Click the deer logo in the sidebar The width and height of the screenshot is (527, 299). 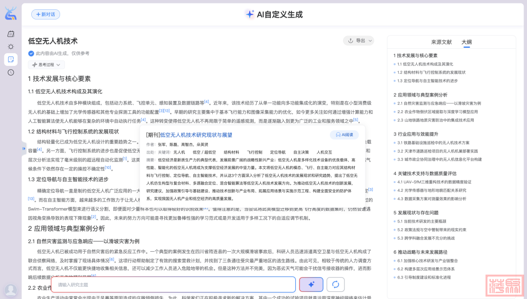(x=11, y=14)
